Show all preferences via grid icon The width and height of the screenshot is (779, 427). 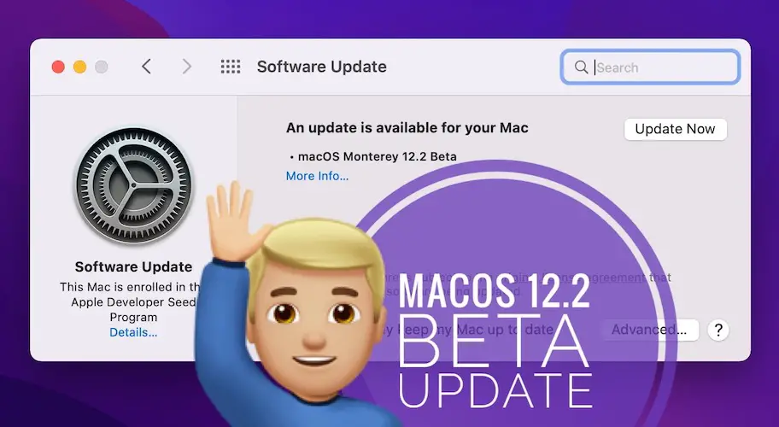coord(230,67)
